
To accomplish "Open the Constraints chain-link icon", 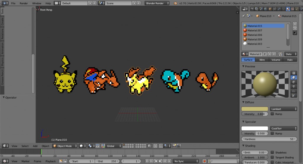I will click(274, 9).
